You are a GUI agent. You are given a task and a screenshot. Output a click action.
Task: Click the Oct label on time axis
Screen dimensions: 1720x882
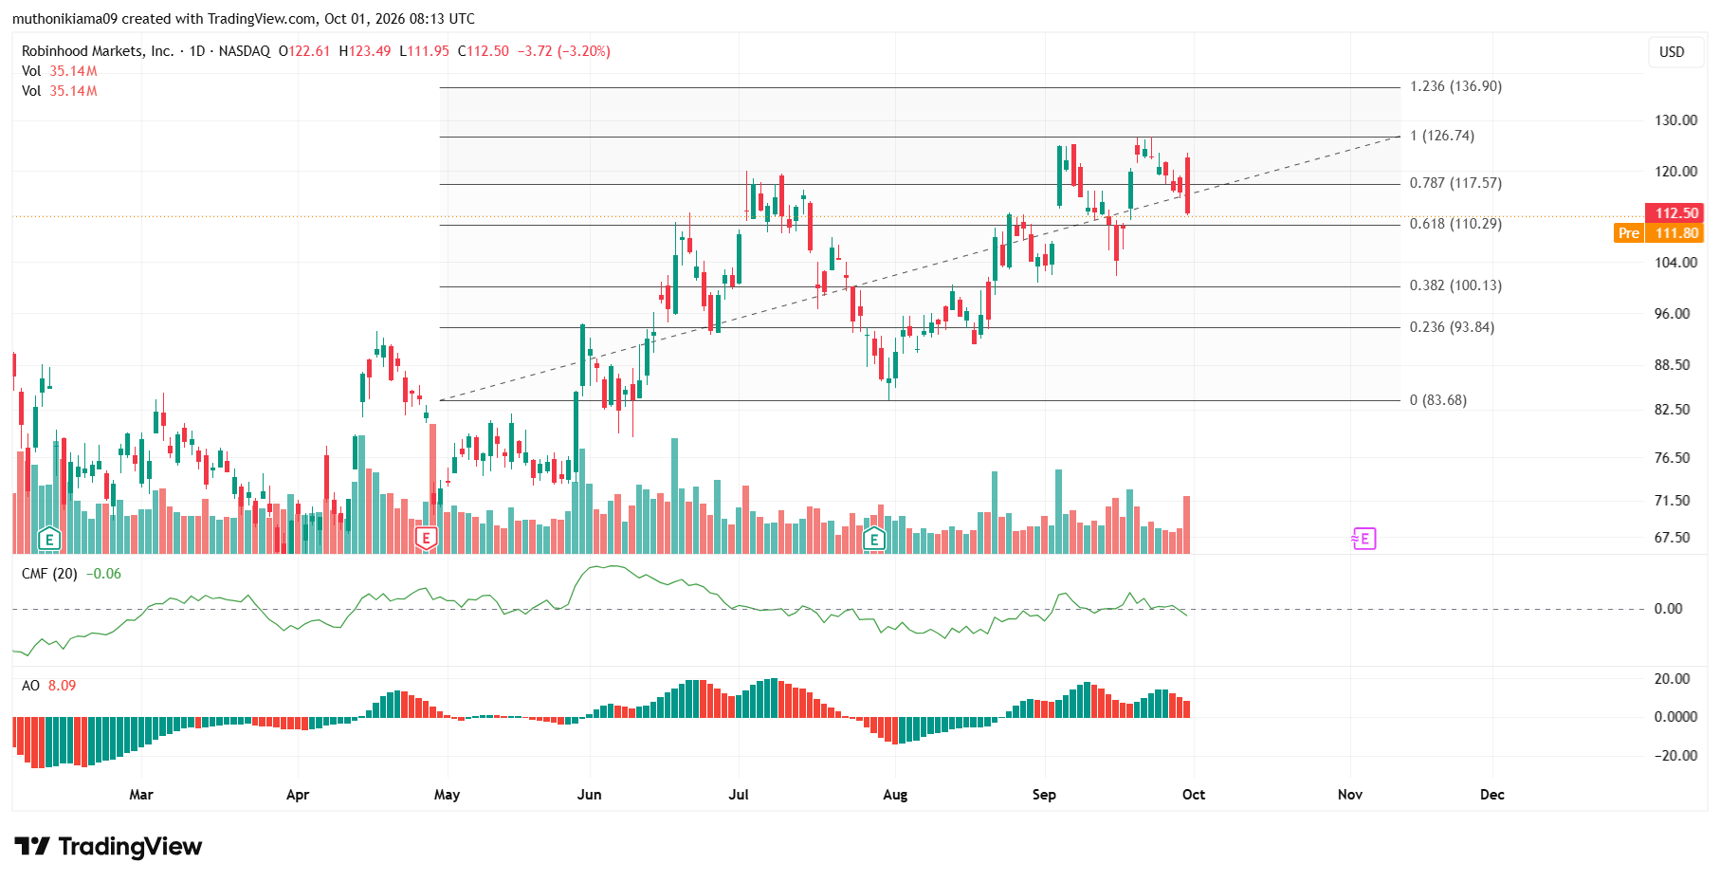pos(1194,795)
